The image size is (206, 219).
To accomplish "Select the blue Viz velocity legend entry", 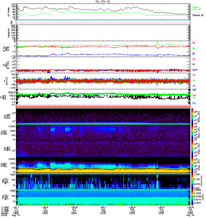I will tap(194, 86).
